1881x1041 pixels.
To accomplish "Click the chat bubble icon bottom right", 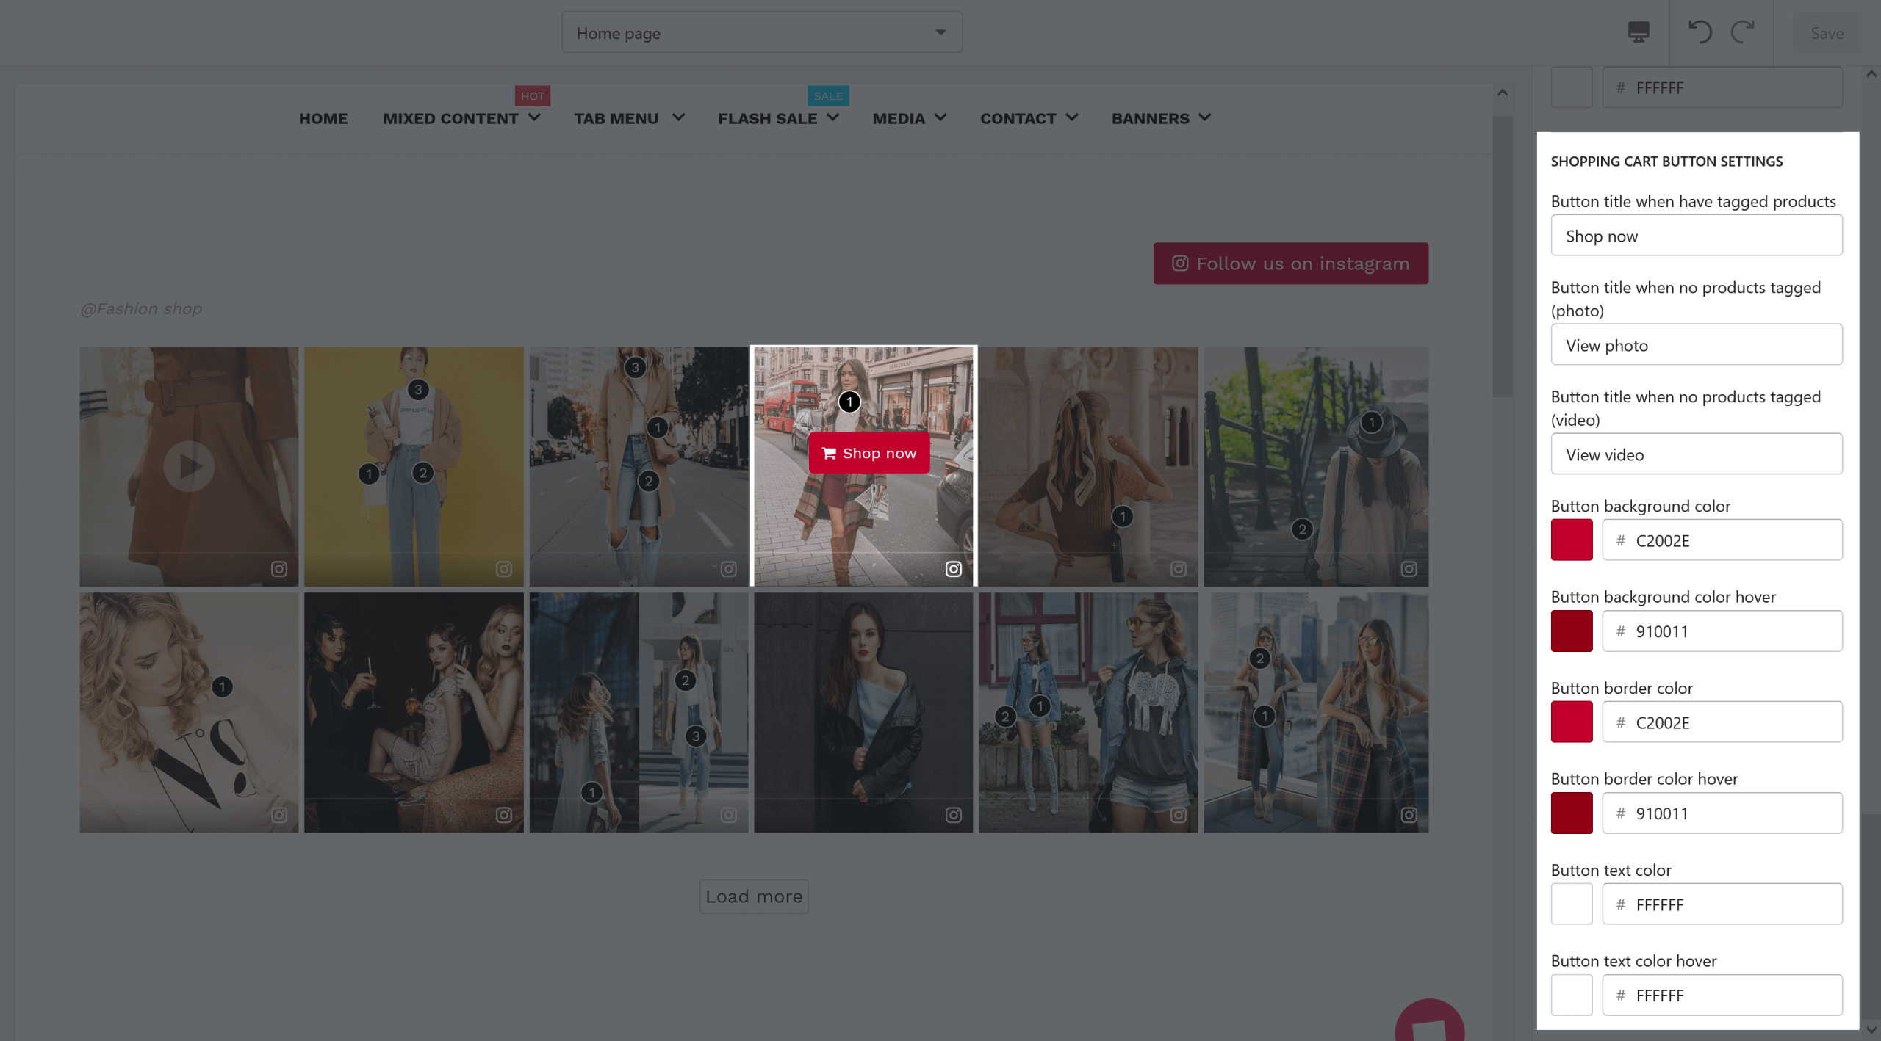I will [1429, 1026].
